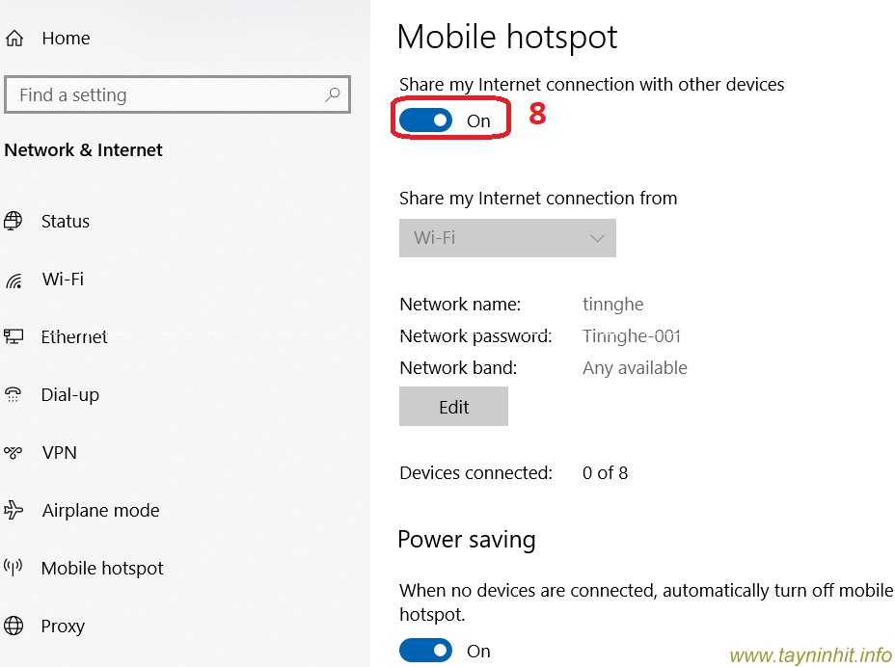Click the Home label link

pyautogui.click(x=66, y=39)
